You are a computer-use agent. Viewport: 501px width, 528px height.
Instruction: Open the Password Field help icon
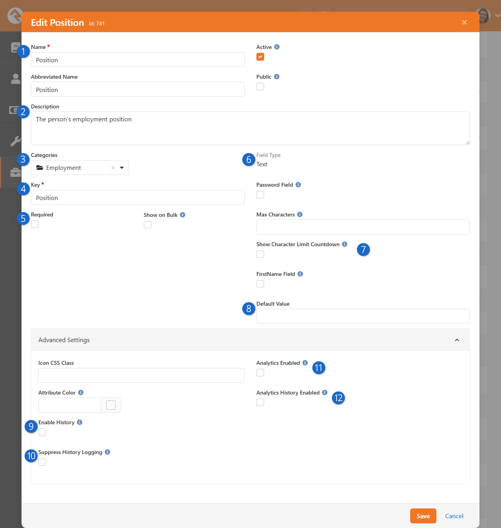[x=298, y=185]
